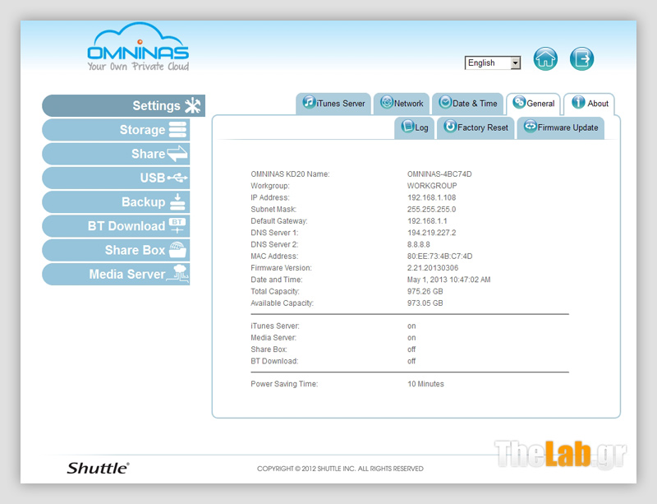This screenshot has width=657, height=504.
Task: Select the Factory Reset sub-tab
Action: coord(476,127)
